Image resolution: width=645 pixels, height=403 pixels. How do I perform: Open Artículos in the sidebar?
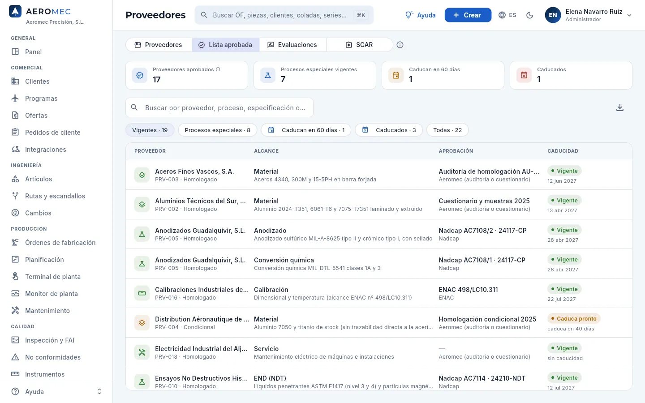tap(56, 179)
